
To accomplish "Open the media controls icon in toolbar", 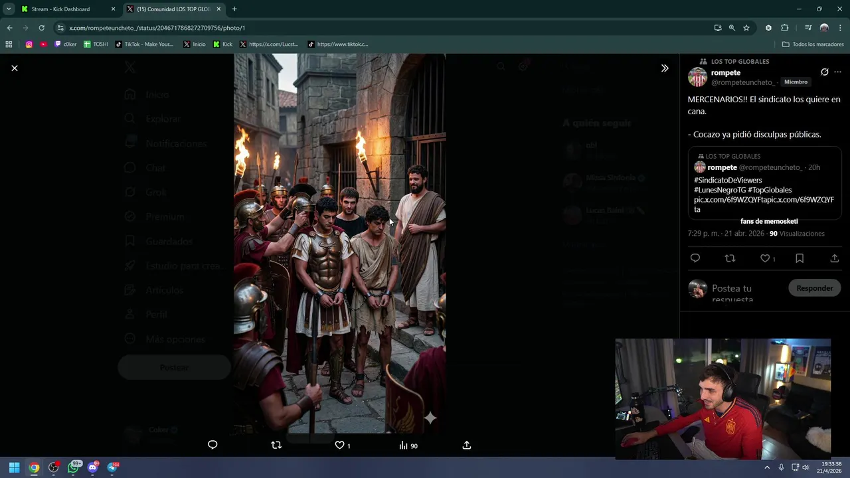I will [808, 28].
